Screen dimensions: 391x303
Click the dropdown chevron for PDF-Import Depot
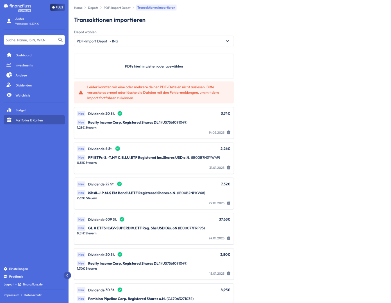pos(227,41)
